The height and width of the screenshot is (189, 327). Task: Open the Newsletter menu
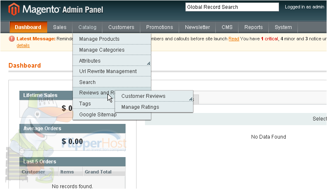pos(197,27)
